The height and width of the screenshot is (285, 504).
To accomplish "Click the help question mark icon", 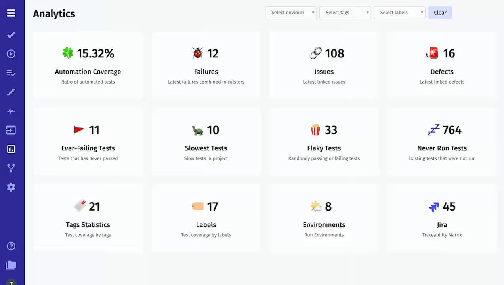I will click(11, 246).
